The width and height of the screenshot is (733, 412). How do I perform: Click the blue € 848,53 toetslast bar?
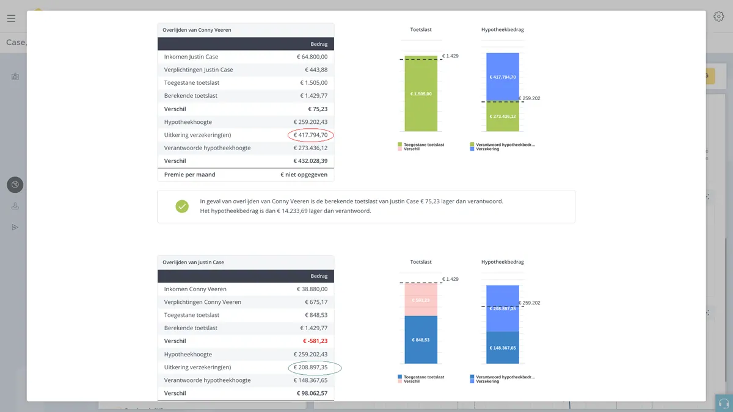[421, 340]
